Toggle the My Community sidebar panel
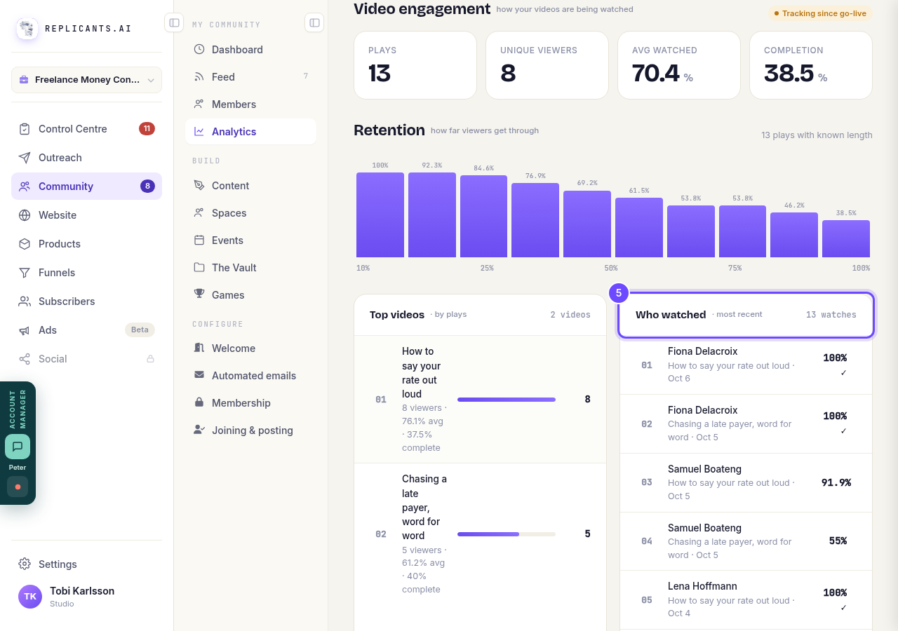The image size is (898, 631). coord(314,22)
